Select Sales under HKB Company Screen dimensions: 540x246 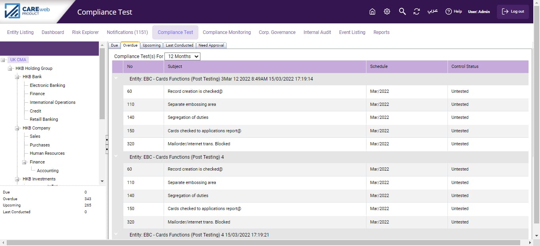[x=35, y=136]
